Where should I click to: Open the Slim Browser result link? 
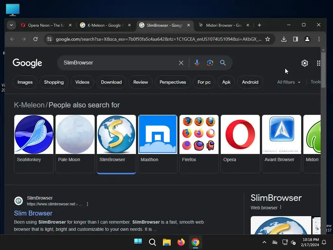(x=33, y=213)
